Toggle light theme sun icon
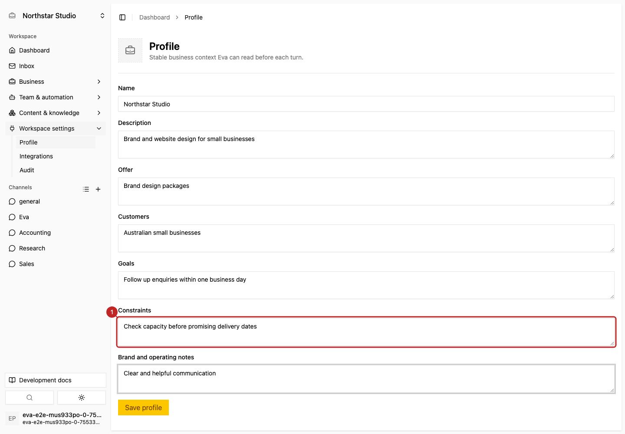625x434 pixels. [82, 398]
